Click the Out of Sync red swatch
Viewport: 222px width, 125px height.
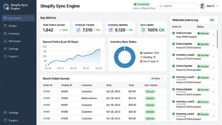click(x=141, y=61)
